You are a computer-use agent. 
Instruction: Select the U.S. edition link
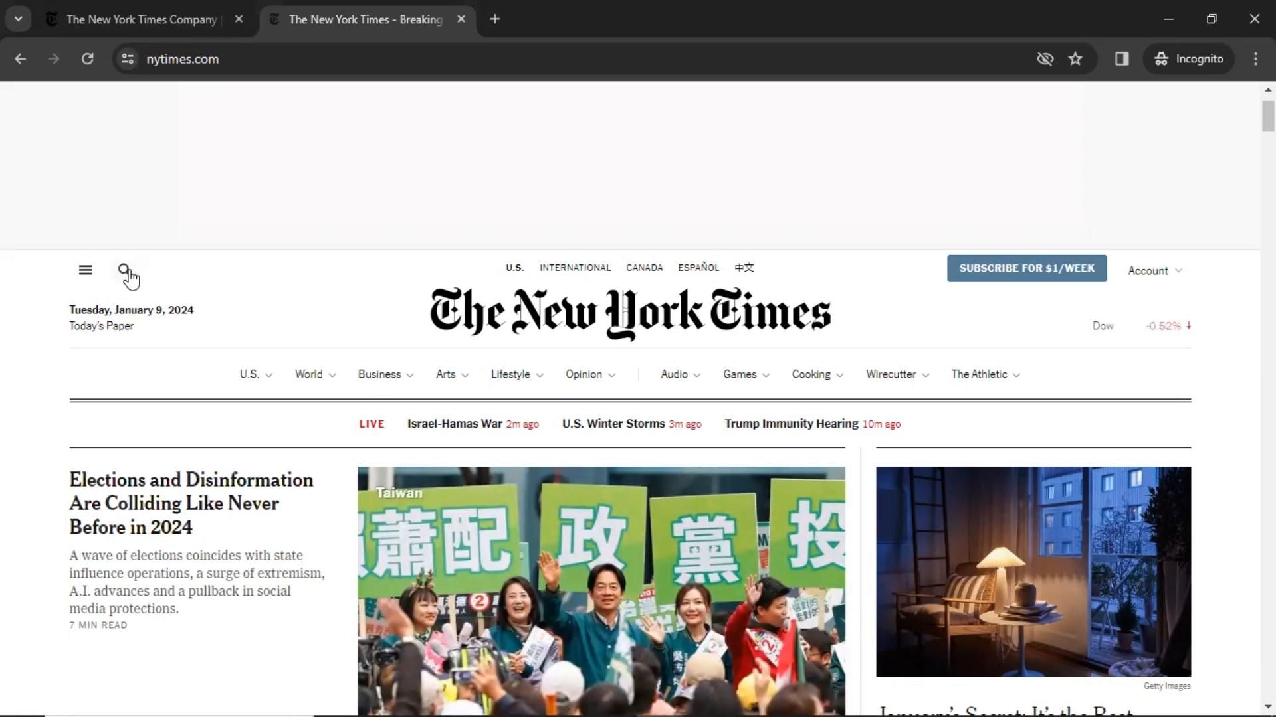(514, 268)
